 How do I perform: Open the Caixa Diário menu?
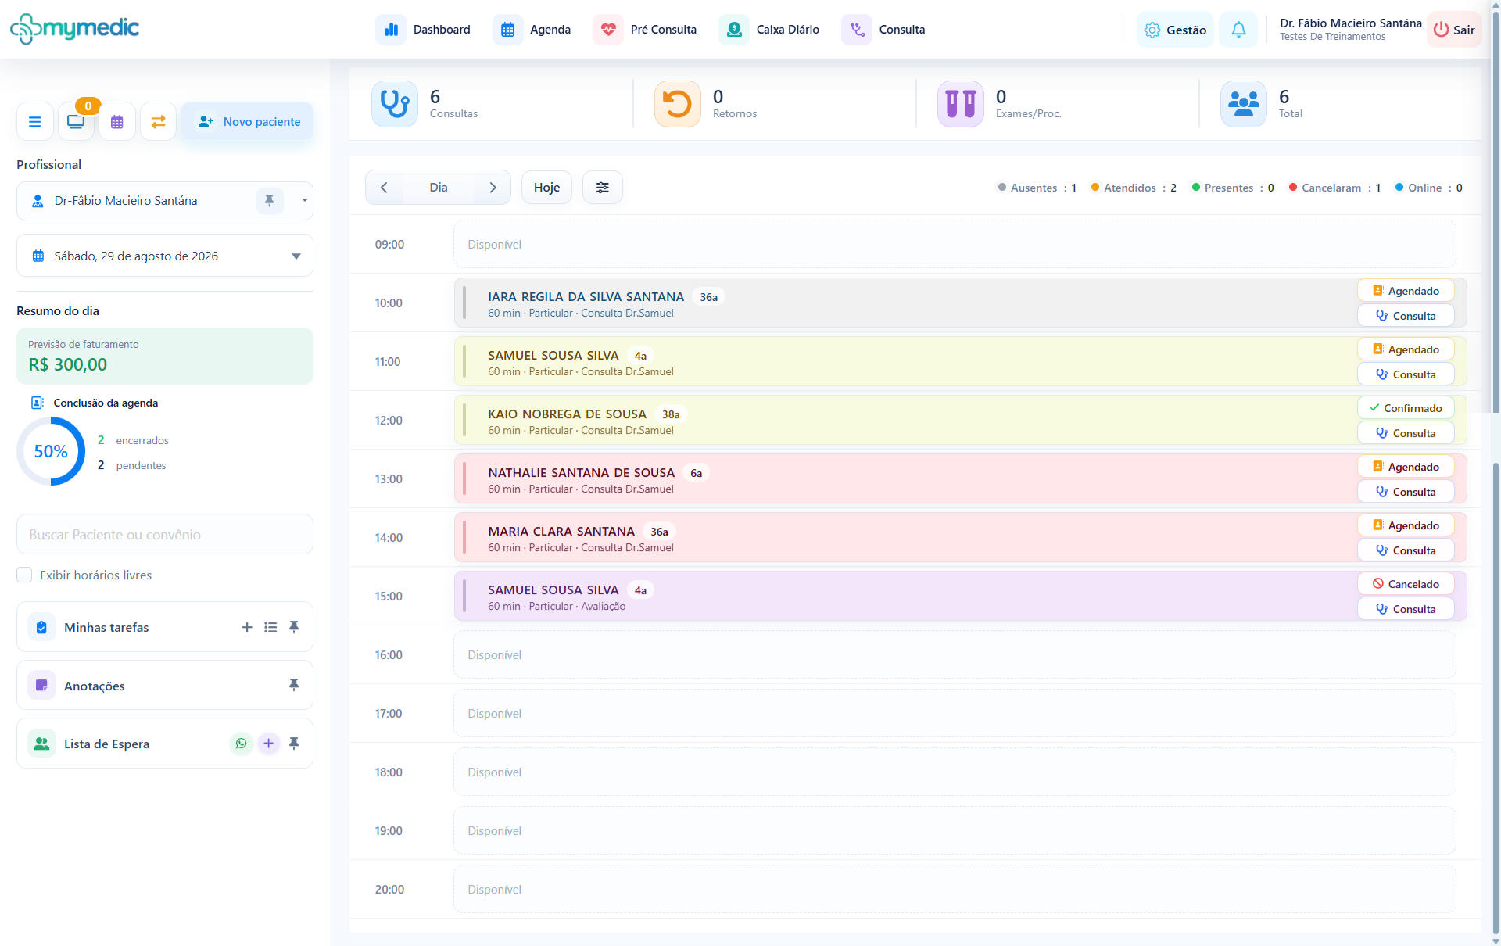pyautogui.click(x=769, y=30)
